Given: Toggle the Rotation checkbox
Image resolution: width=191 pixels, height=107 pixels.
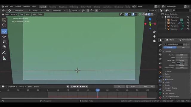Looking at the screenshot, I should pos(166,80).
